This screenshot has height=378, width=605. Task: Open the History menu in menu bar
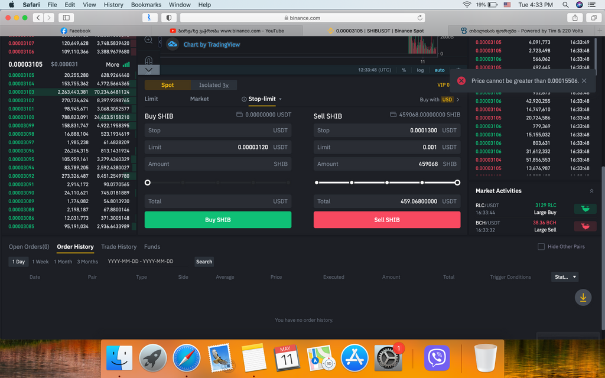coord(113,5)
